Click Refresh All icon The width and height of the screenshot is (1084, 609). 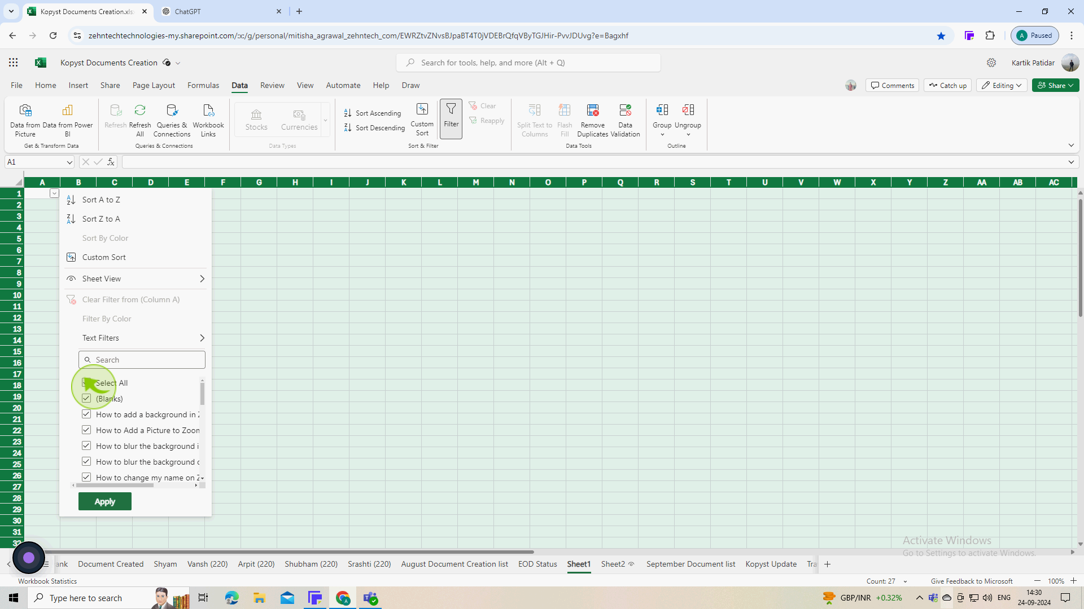[140, 120]
